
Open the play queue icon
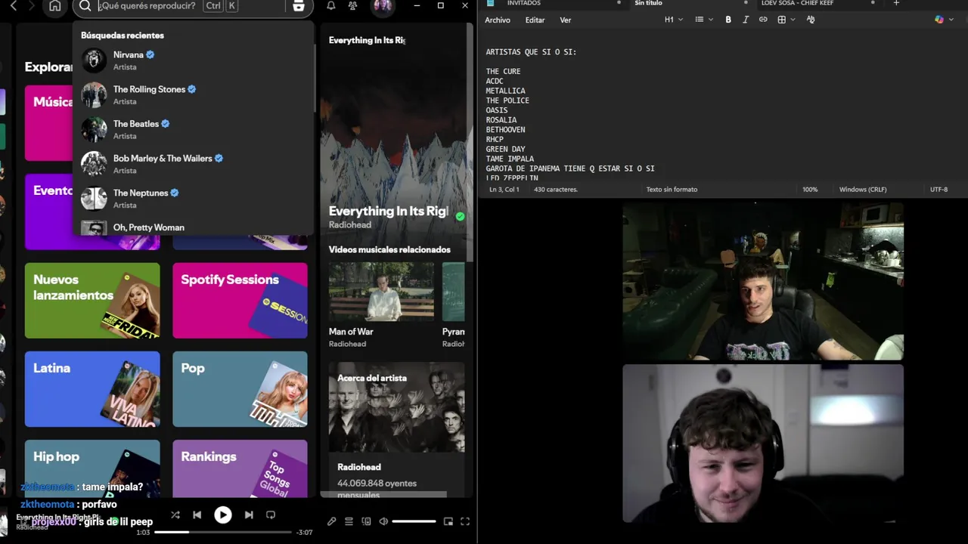349,521
